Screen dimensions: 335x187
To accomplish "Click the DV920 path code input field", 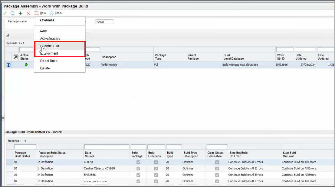I will click(104, 22).
